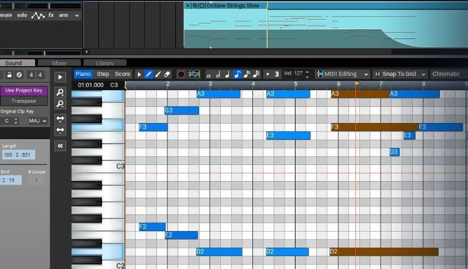Select the eraser tool
The image size is (468, 269).
click(167, 74)
